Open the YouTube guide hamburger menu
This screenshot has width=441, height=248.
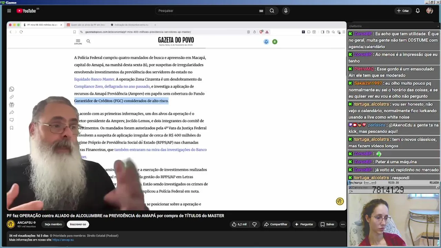[9, 11]
